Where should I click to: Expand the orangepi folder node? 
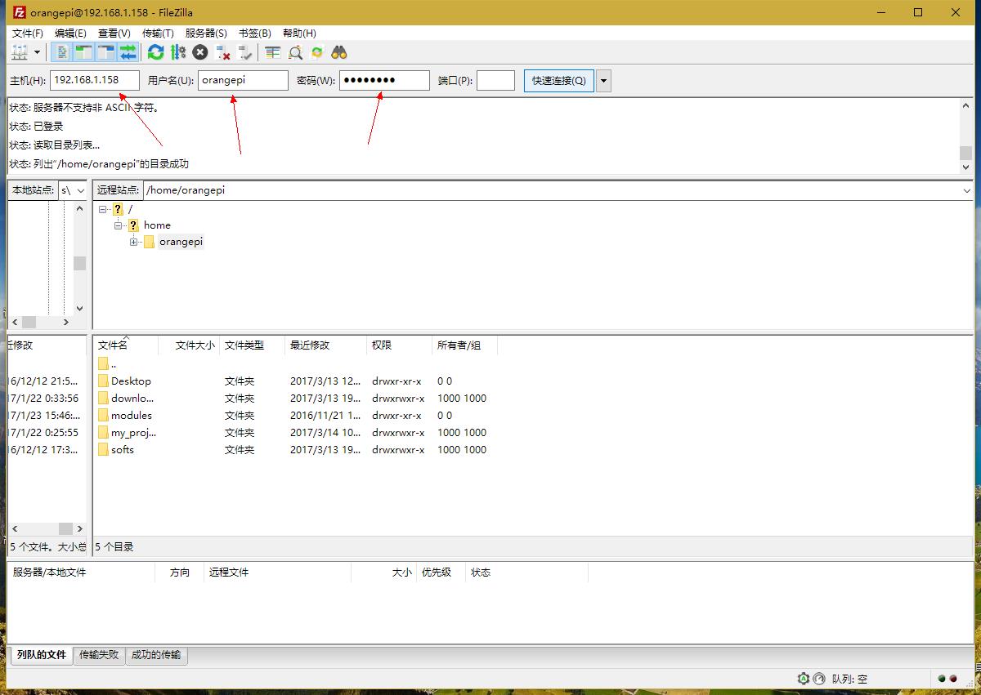134,242
